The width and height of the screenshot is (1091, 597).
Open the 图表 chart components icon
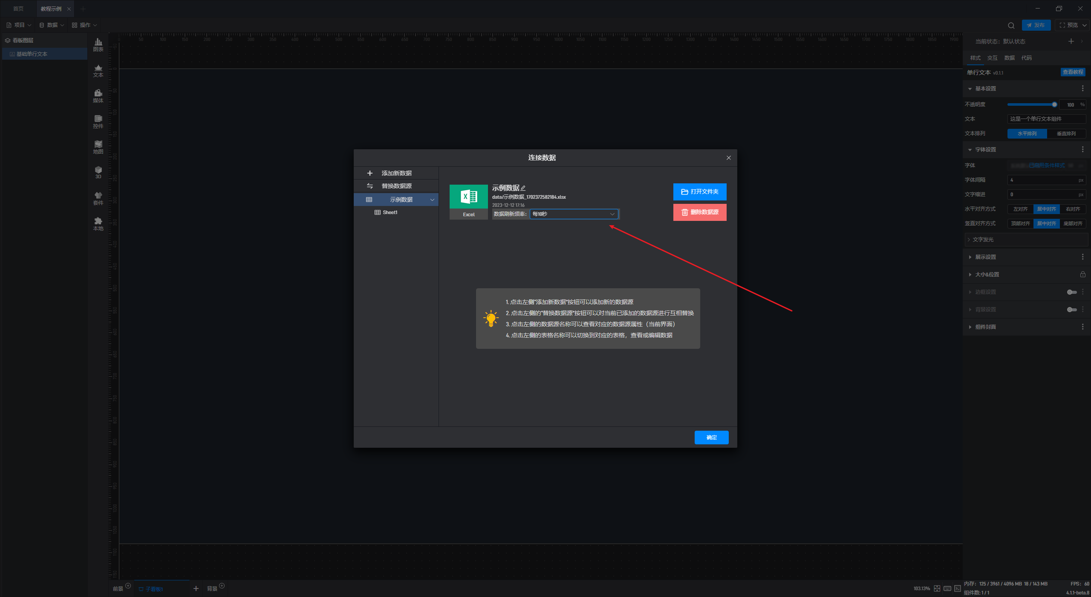[x=98, y=44]
